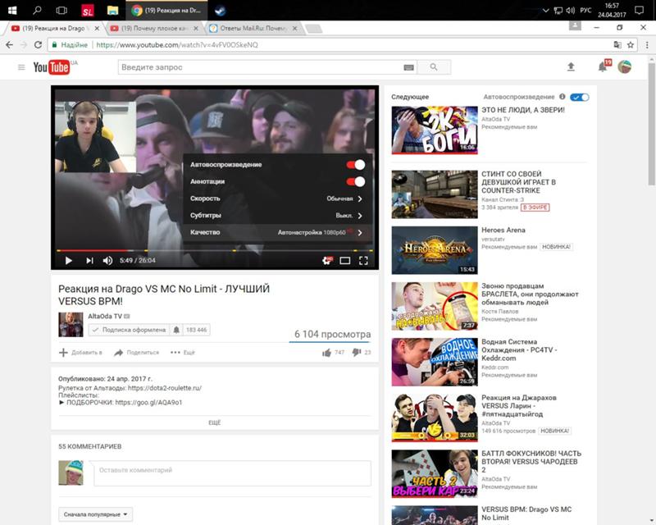
Task: Open Steam from the taskbar
Action: click(x=220, y=10)
